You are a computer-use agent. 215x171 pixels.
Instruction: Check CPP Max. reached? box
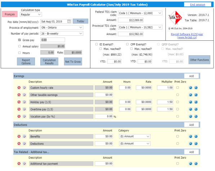click(x=131, y=49)
